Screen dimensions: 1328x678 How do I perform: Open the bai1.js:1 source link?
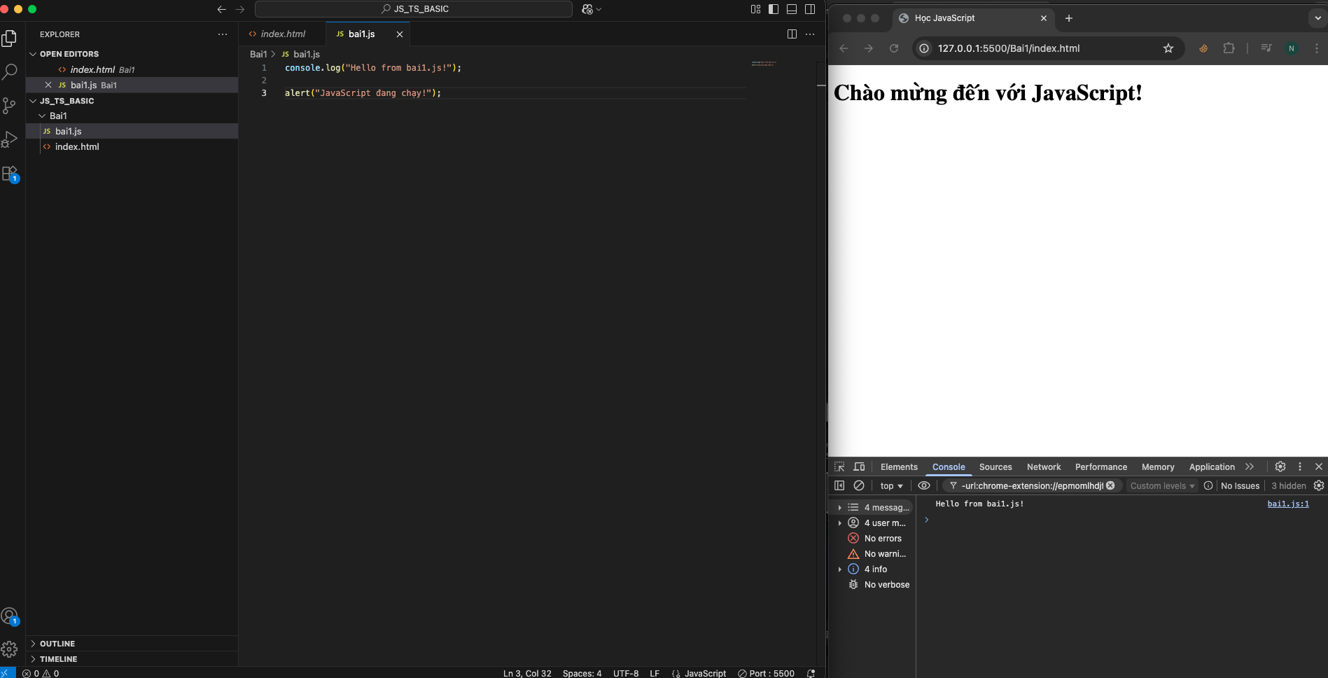click(1287, 504)
